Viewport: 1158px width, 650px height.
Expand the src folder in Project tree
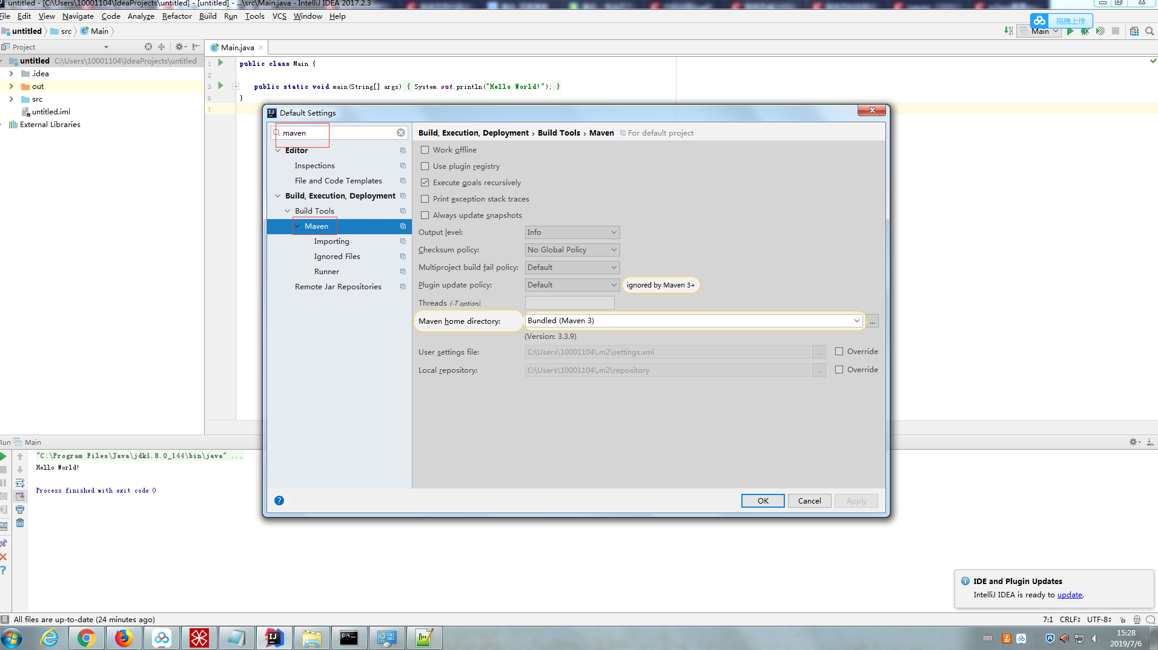point(11,99)
